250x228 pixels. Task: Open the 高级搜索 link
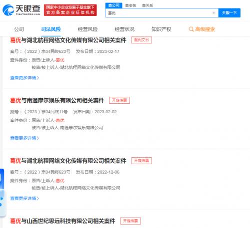pyautogui.click(x=205, y=29)
